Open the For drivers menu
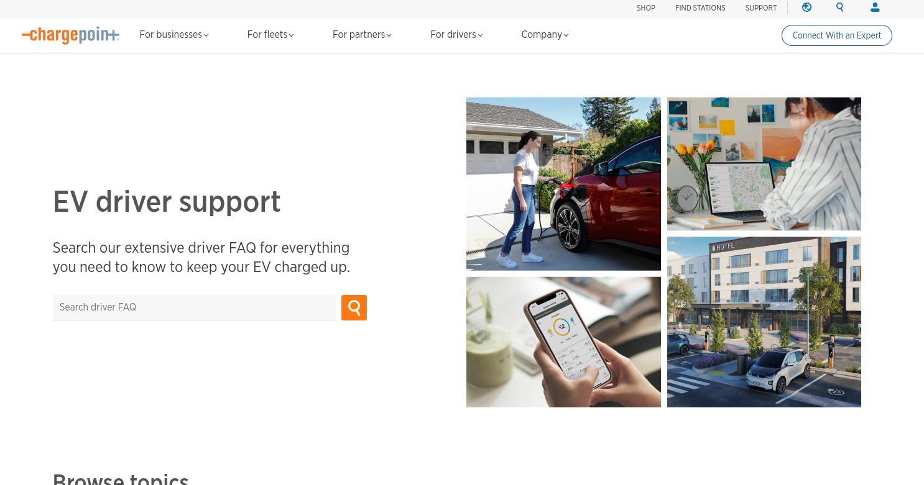 456,35
